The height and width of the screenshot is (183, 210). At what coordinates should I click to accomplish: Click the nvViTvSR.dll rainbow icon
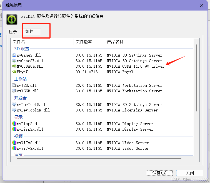(x=14, y=148)
